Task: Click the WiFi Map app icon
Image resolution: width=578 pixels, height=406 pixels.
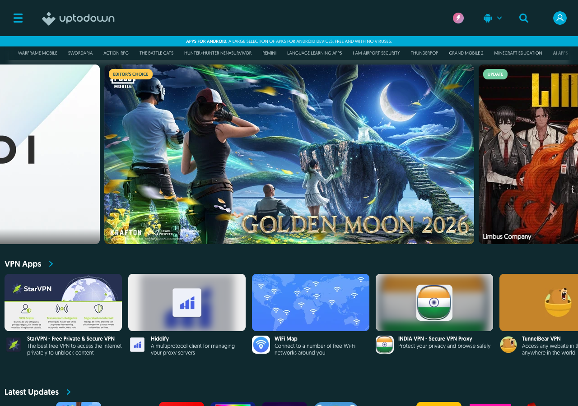Action: pyautogui.click(x=260, y=344)
